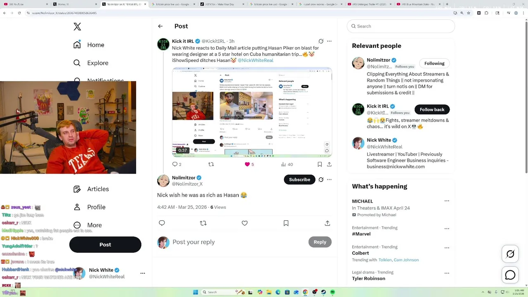
Task: Open Steam from the taskbar
Action: coord(323,292)
